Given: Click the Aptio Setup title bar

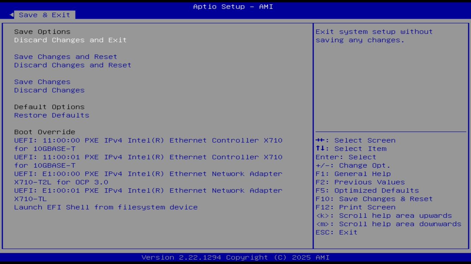Looking at the screenshot, I should point(233,6).
